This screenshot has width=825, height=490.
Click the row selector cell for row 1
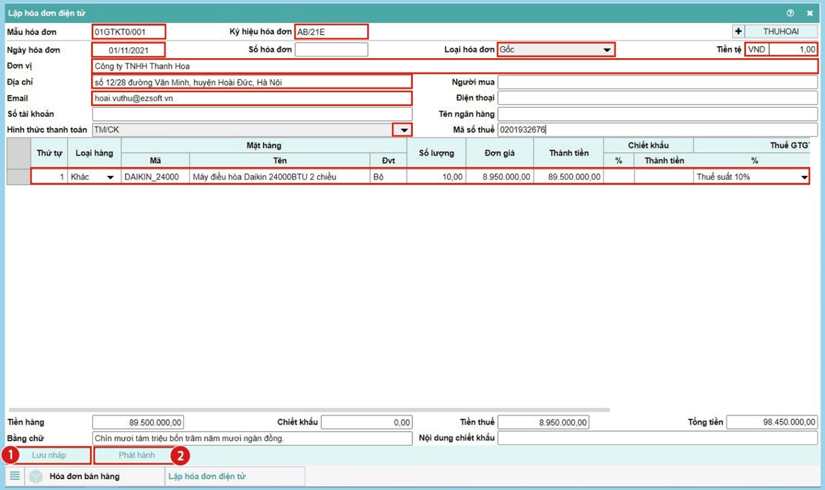pos(18,177)
